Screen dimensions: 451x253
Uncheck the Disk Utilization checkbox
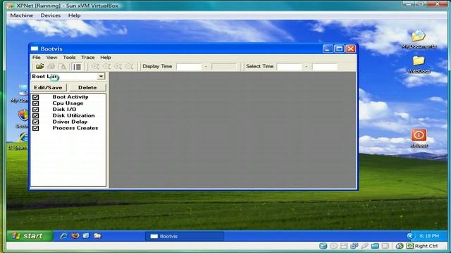pyautogui.click(x=36, y=115)
